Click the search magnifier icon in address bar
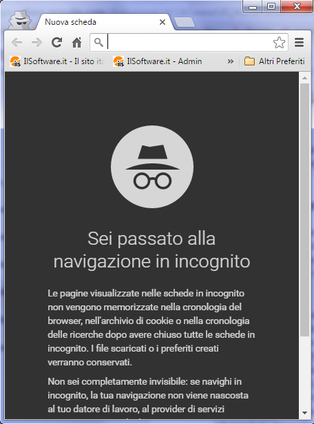 [x=98, y=43]
